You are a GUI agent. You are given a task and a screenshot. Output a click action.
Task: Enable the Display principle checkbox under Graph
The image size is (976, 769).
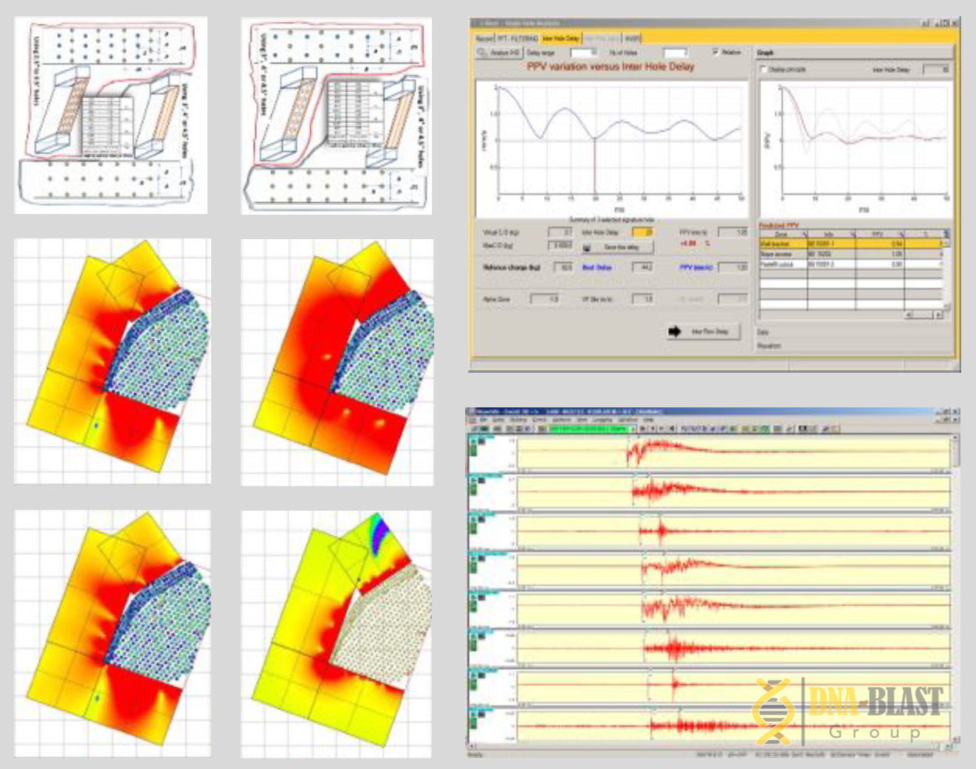coord(763,69)
